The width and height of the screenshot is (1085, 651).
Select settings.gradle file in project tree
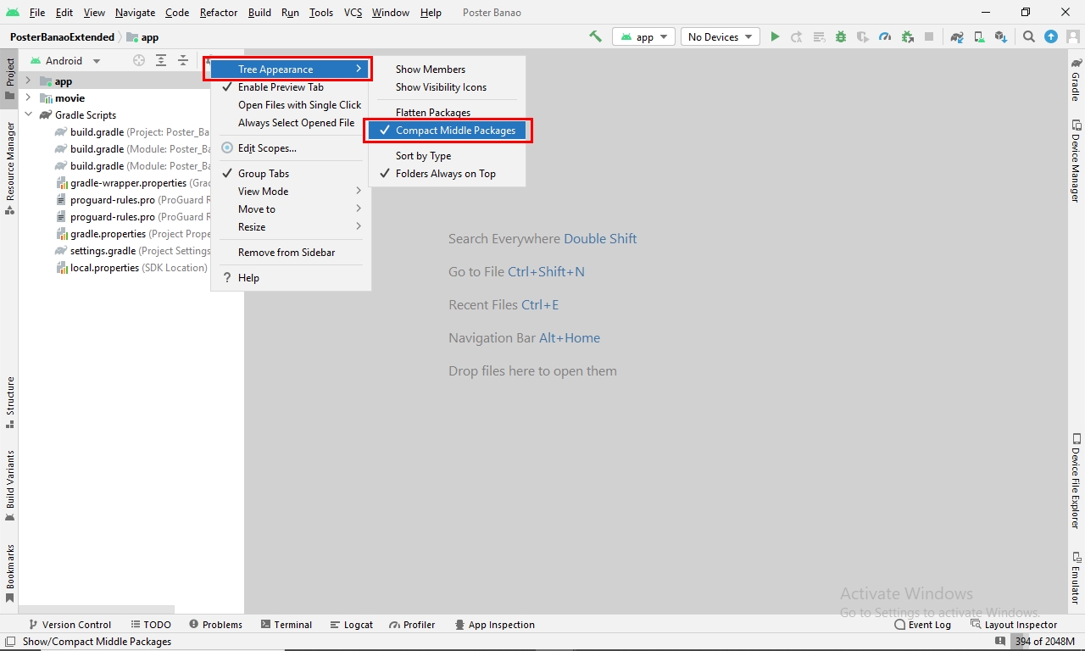103,251
